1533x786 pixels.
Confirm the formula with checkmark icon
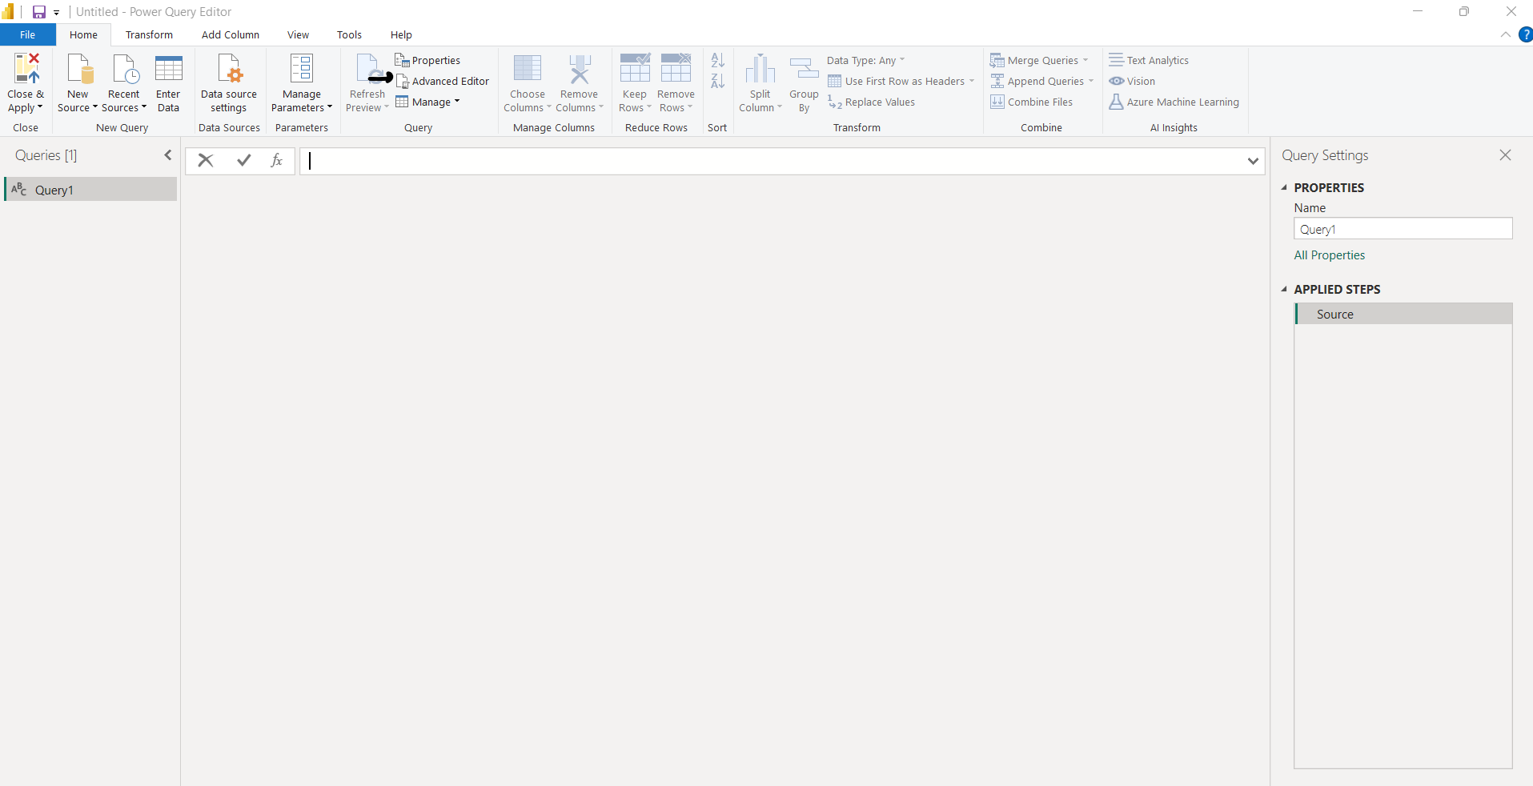pyautogui.click(x=244, y=160)
